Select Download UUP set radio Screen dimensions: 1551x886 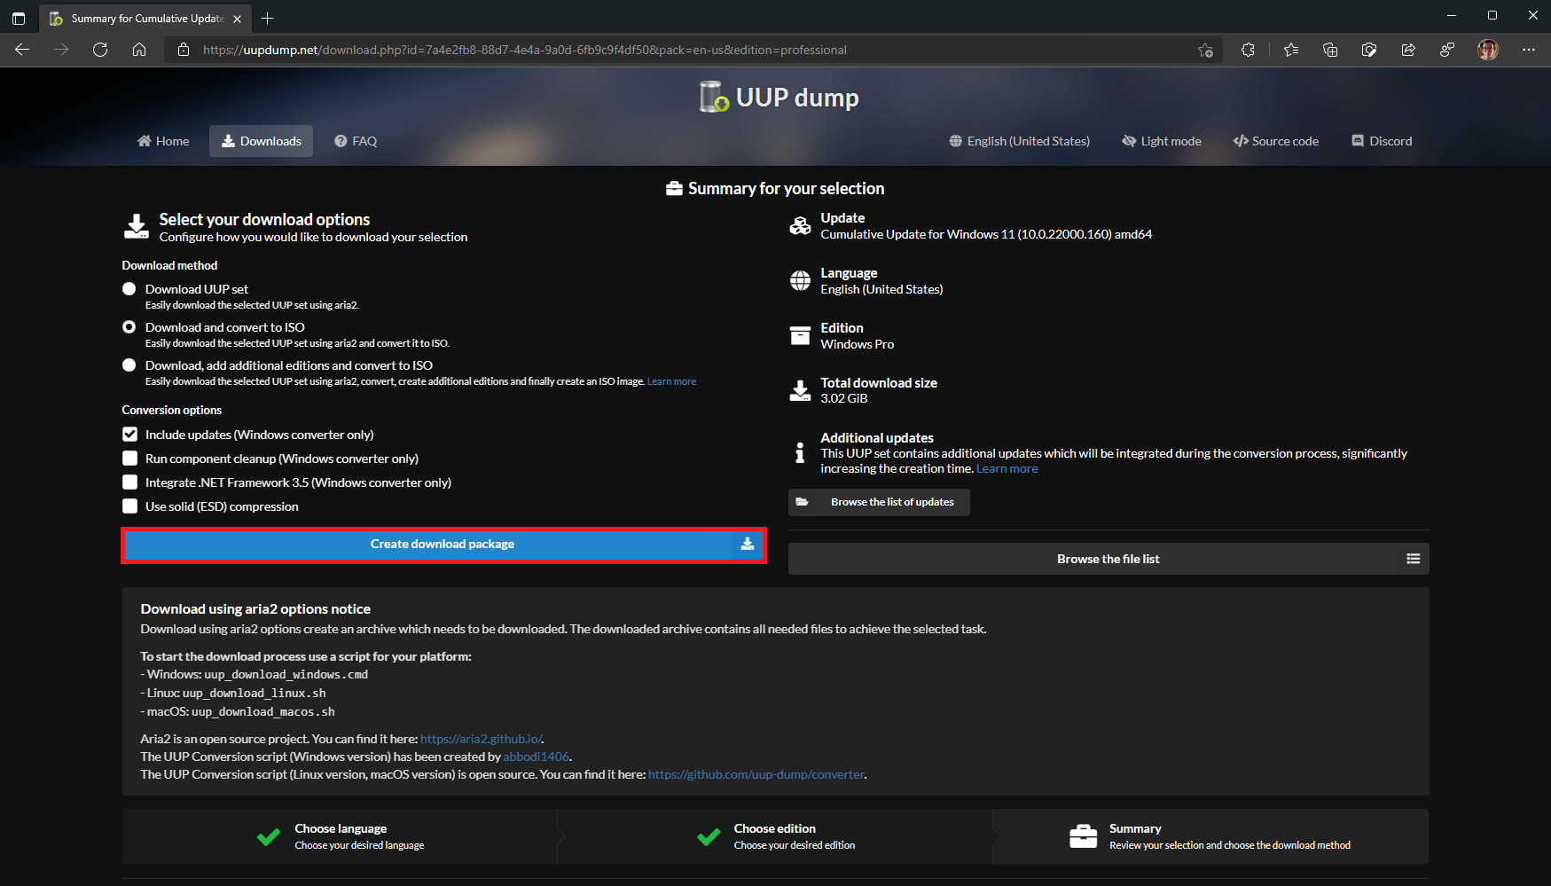coord(129,289)
